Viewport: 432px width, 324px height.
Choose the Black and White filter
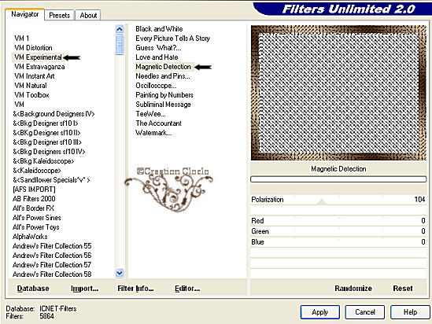click(159, 29)
